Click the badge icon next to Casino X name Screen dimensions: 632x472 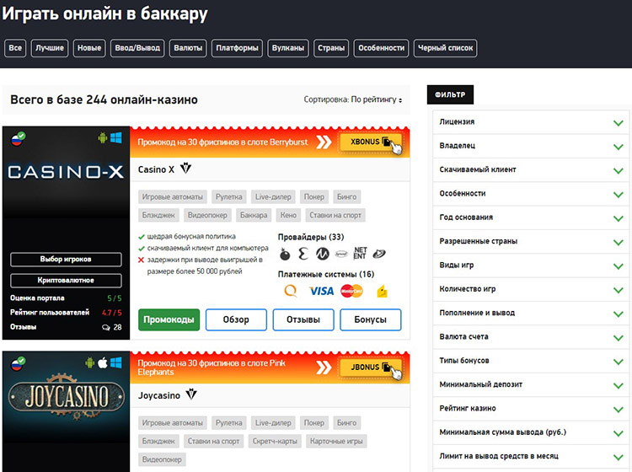pos(186,168)
